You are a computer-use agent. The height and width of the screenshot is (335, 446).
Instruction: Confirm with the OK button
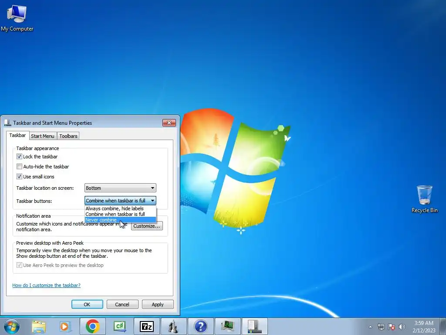[x=87, y=304]
